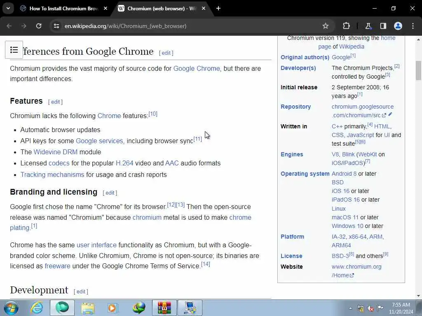Open the JavaScript link in infobox

pyautogui.click(x=360, y=135)
